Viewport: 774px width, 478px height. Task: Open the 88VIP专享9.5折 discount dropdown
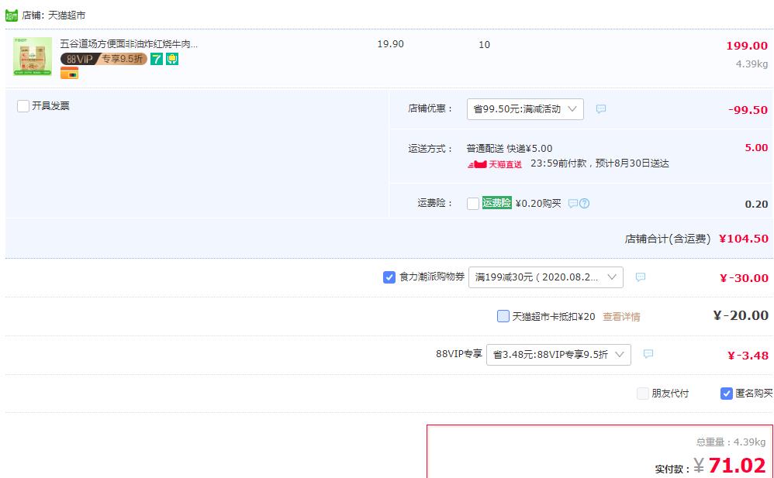coord(558,355)
